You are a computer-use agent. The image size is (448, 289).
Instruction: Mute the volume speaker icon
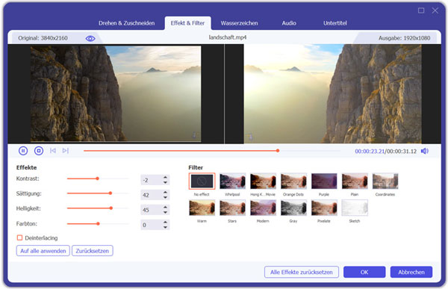425,151
